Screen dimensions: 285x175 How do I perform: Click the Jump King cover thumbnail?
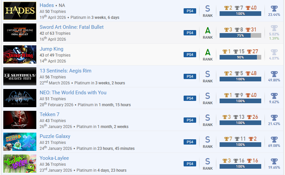click(x=20, y=55)
